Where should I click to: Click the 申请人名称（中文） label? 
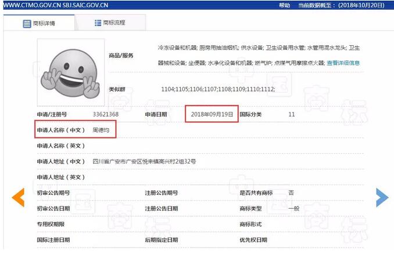point(61,130)
